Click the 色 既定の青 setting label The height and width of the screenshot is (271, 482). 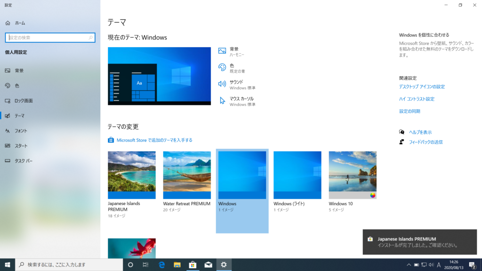[x=237, y=68]
